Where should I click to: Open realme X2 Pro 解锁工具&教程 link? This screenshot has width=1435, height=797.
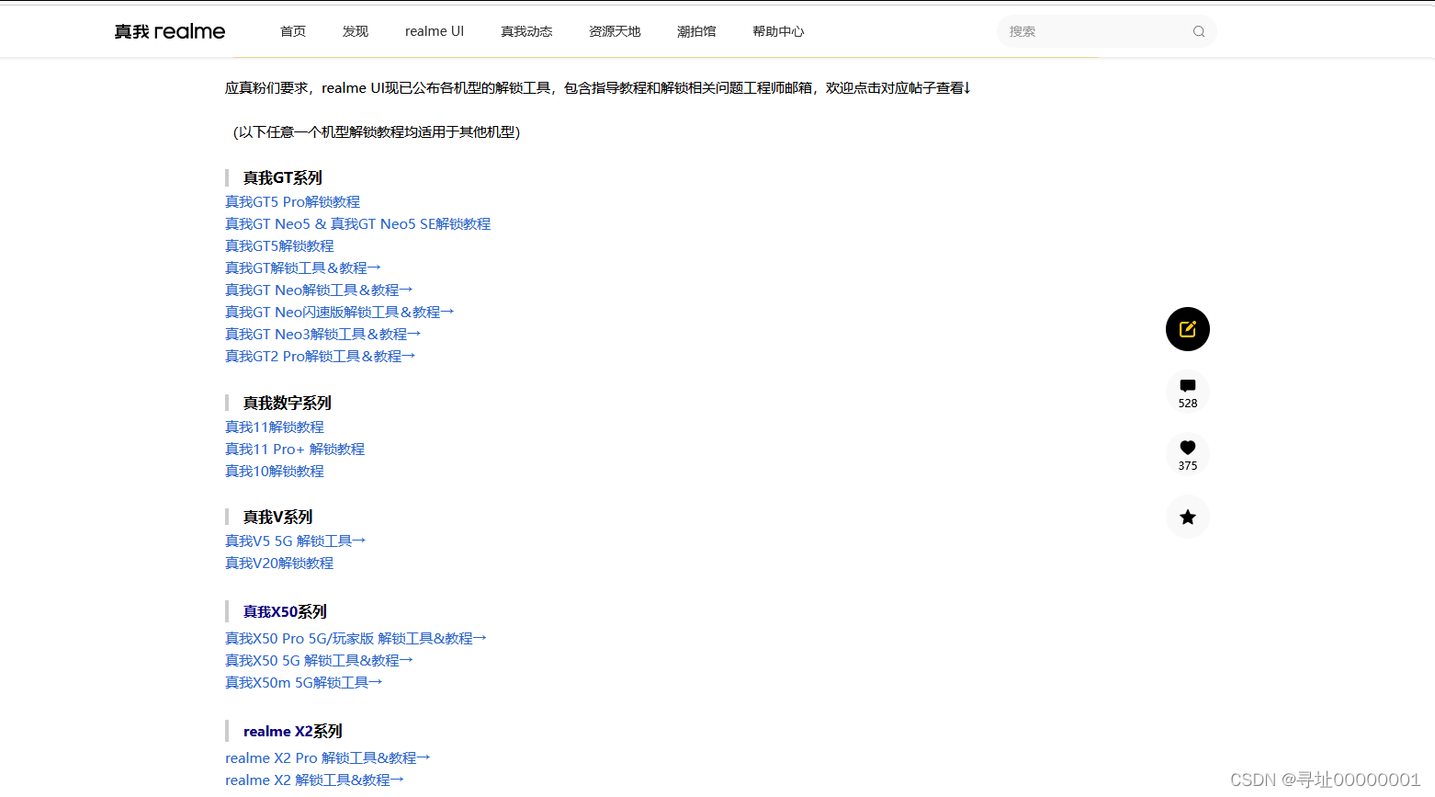[327, 758]
